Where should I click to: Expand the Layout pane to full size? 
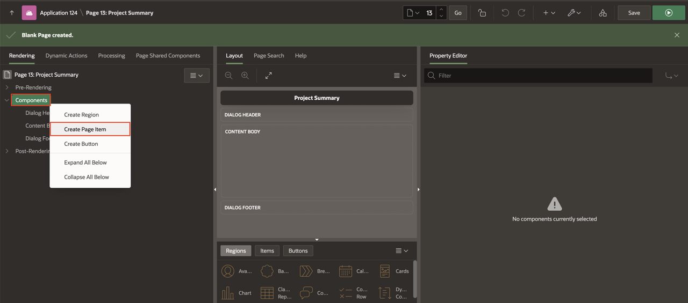tap(268, 76)
